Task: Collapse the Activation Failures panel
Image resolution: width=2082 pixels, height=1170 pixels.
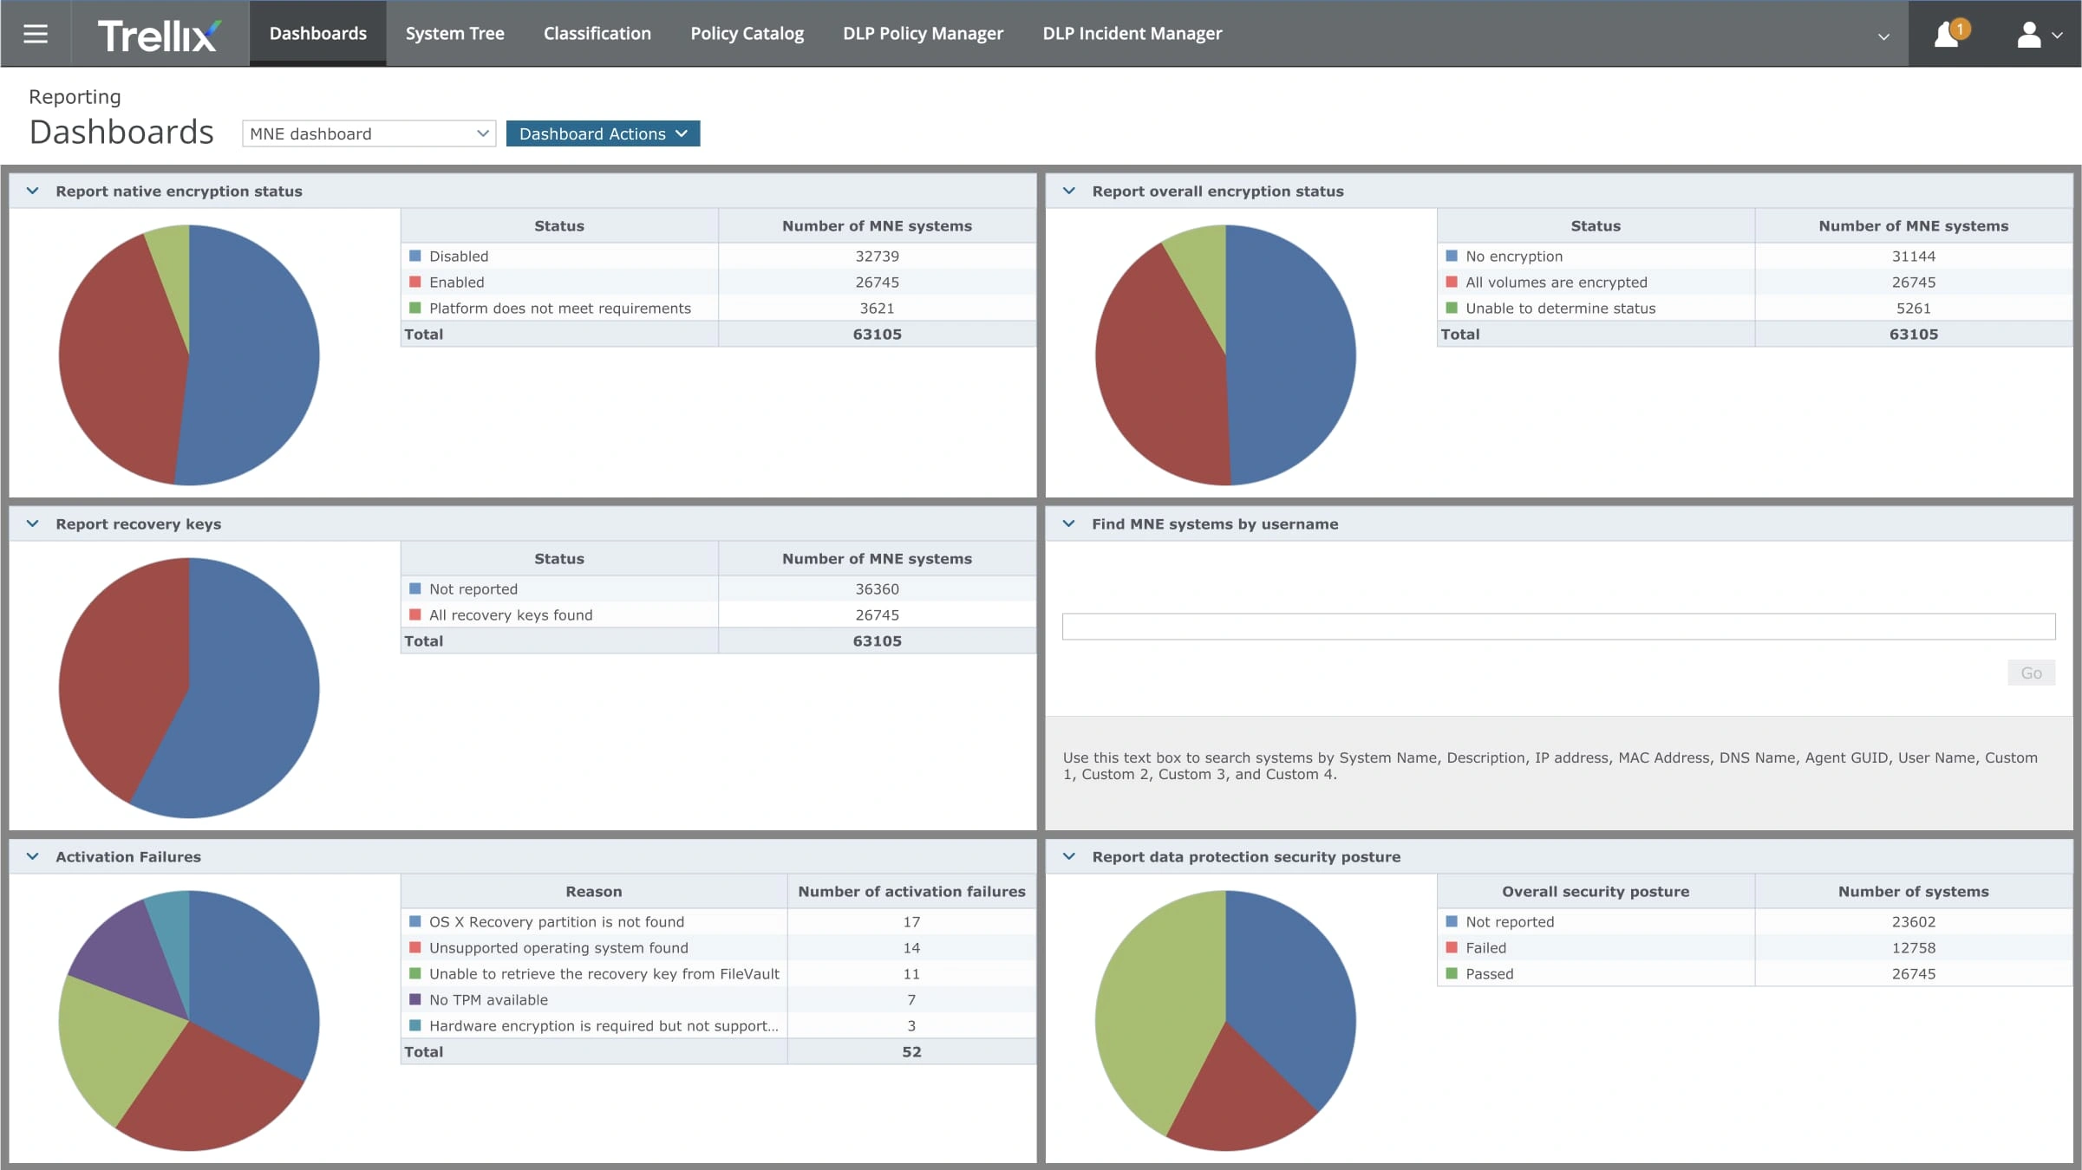Action: pos(33,856)
